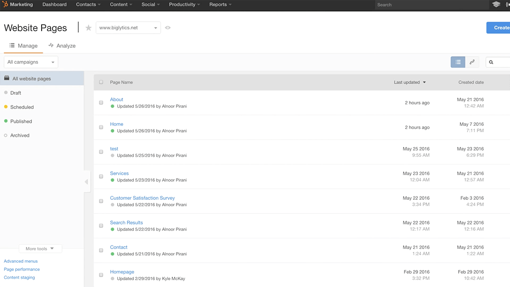The width and height of the screenshot is (510, 287).
Task: Click the Website Pages heading
Action: [x=35, y=28]
